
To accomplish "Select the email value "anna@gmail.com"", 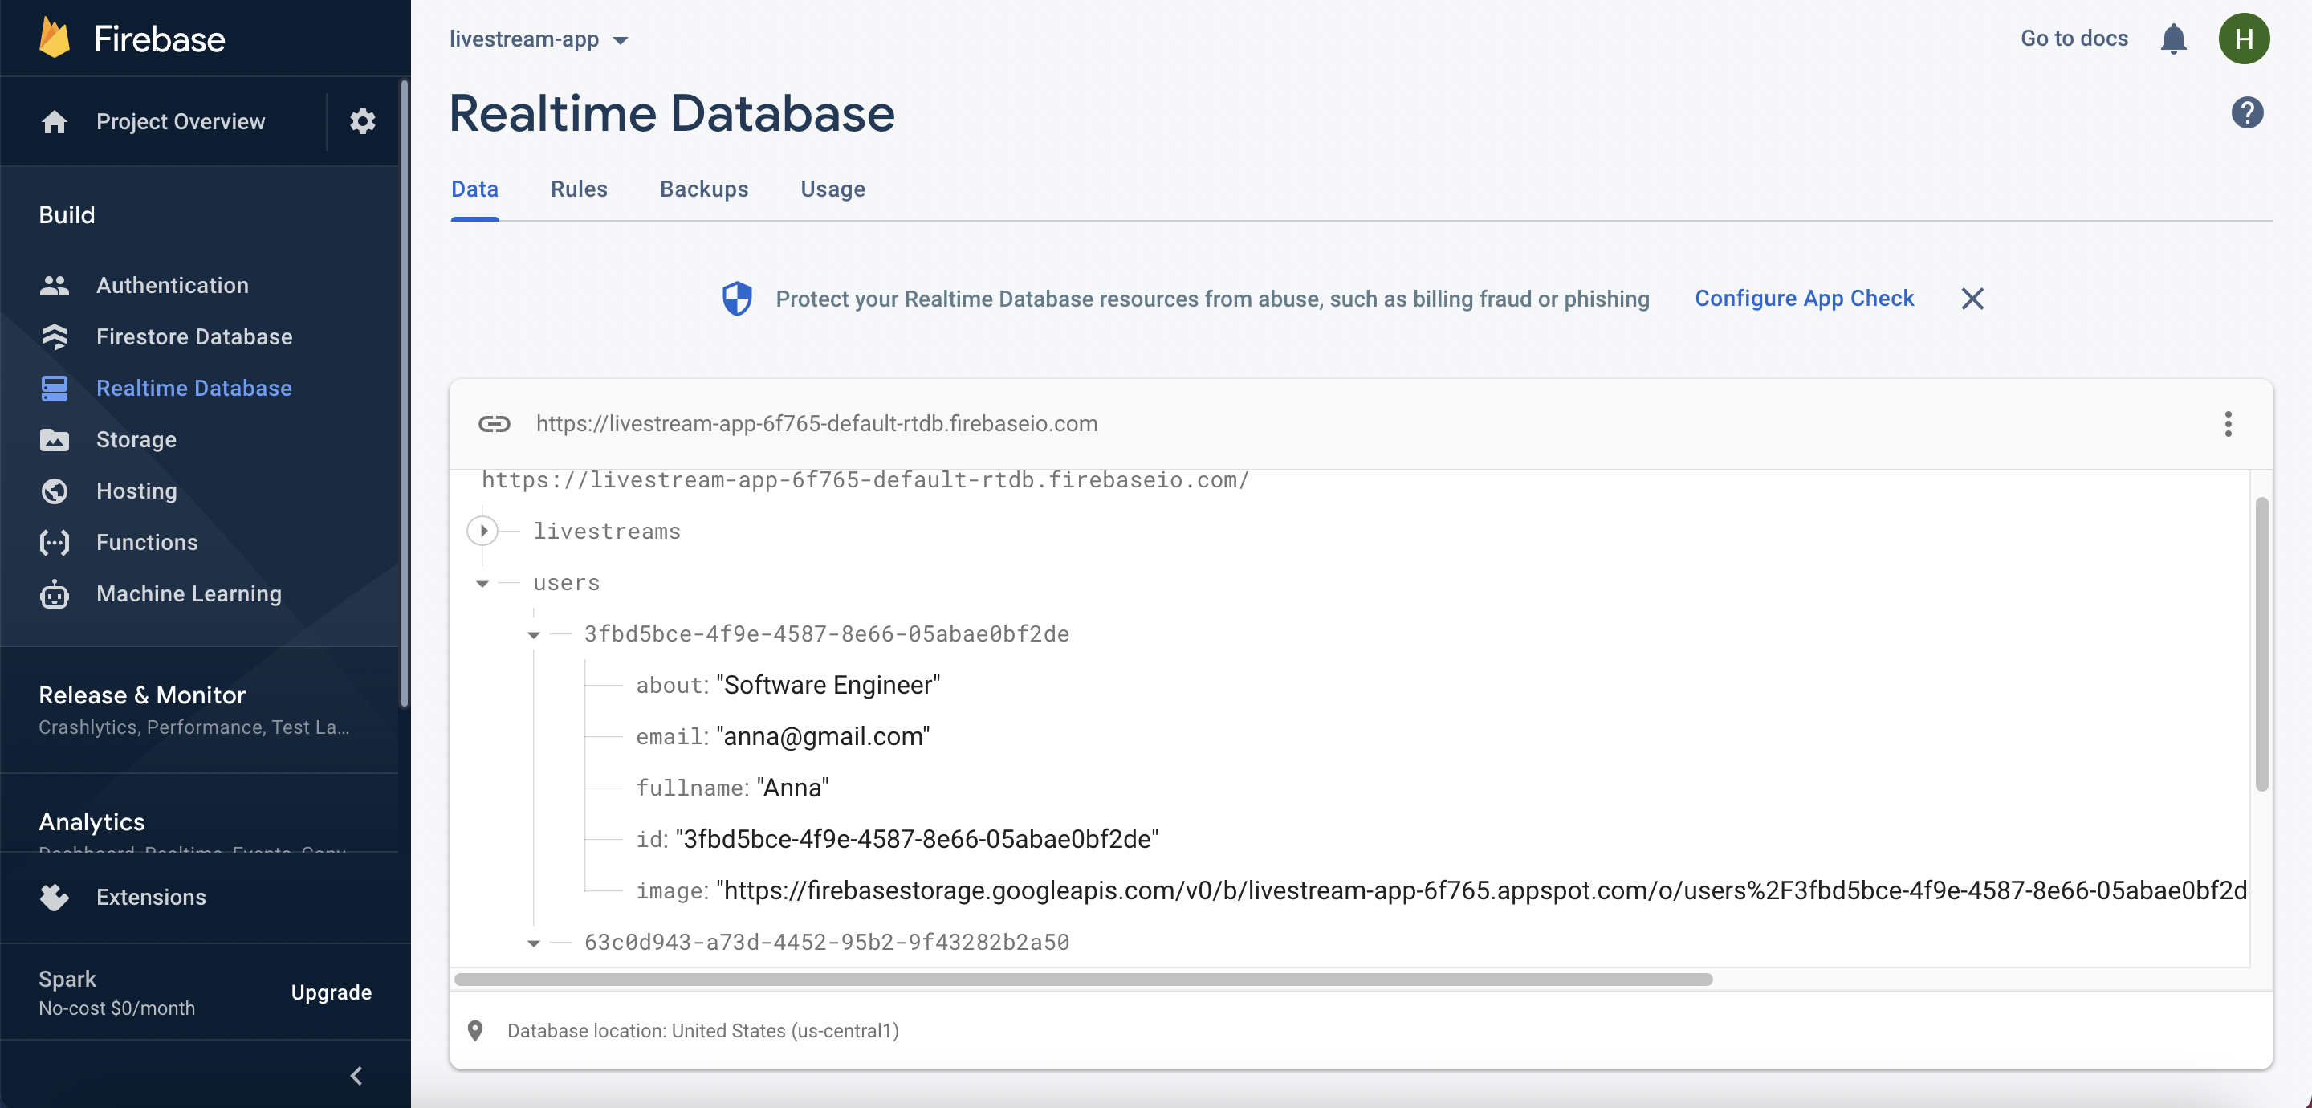I will (823, 736).
